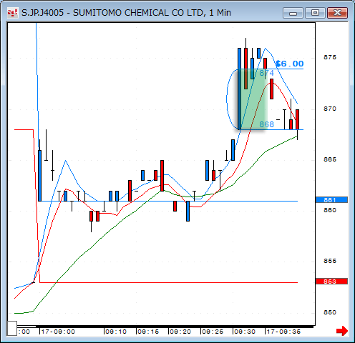Click the 870 price axis label
Screen dimensions: 355x343
330,109
